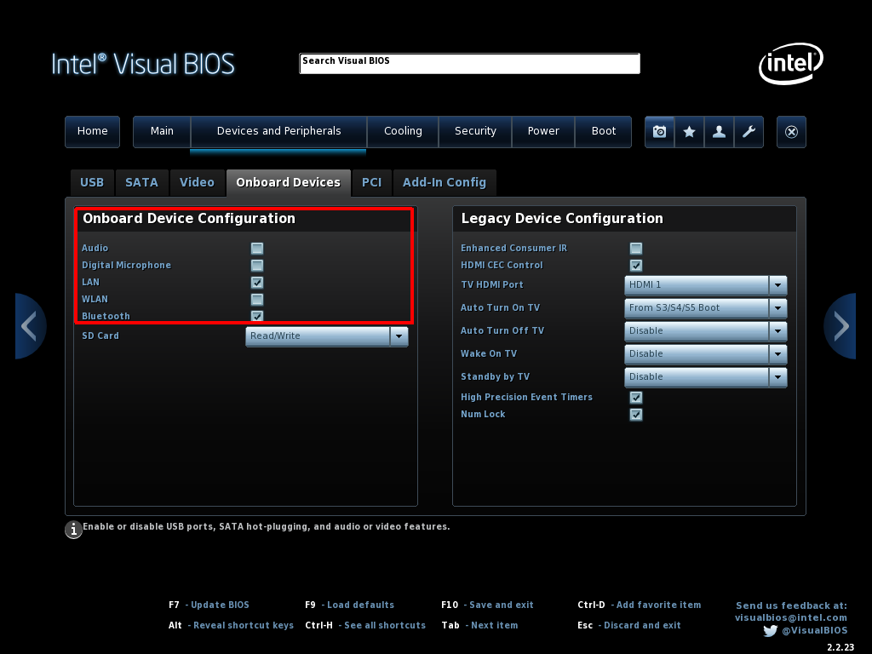Enable the Digital Microphone checkbox
Image resolution: width=872 pixels, height=654 pixels.
(x=257, y=266)
